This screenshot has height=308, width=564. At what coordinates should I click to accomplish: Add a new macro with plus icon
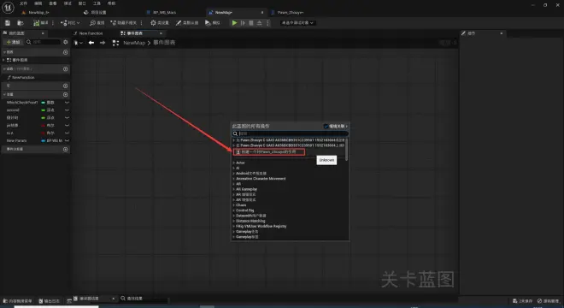66,86
